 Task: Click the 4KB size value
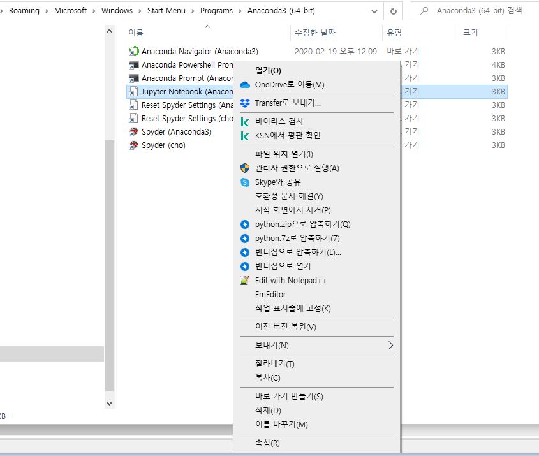[x=498, y=65]
